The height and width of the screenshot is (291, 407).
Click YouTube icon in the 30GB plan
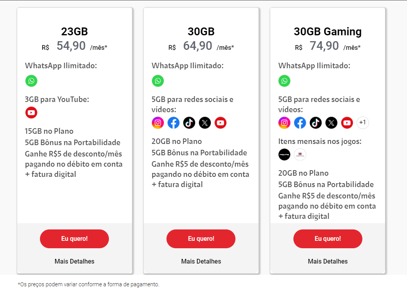pyautogui.click(x=221, y=123)
